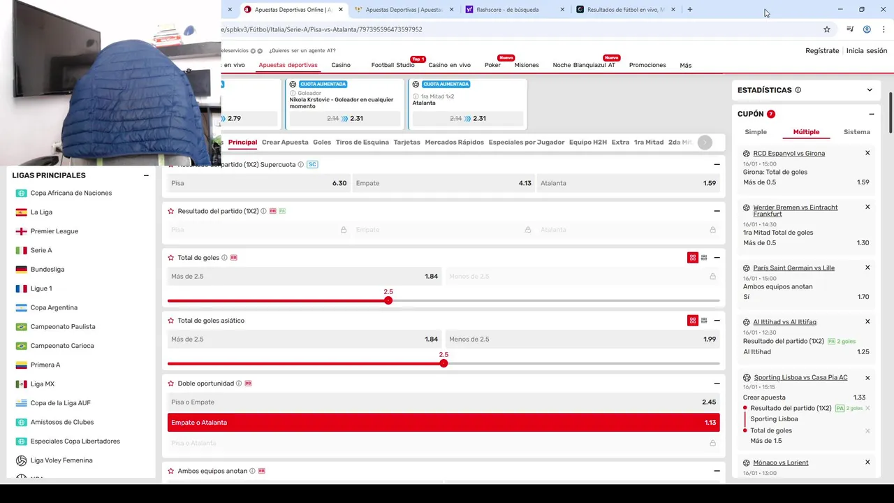Remove RCD Espanyol vs Girona from coupon
The width and height of the screenshot is (894, 503).
[867, 153]
